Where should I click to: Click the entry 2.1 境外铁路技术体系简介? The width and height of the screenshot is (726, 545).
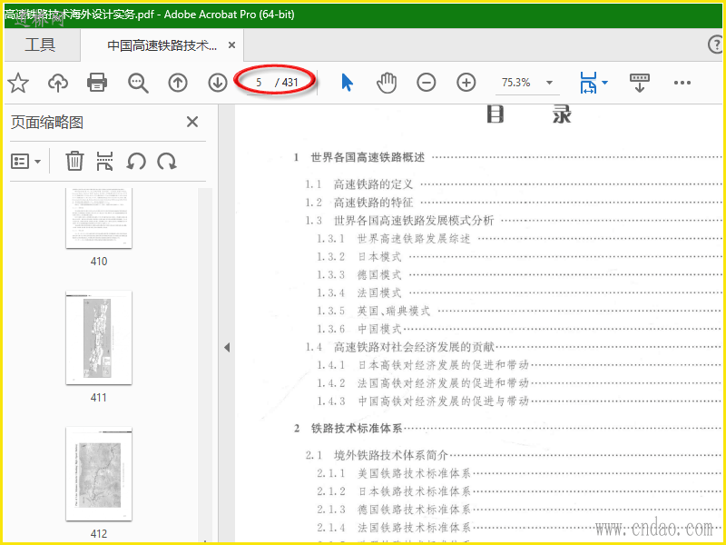tap(377, 456)
